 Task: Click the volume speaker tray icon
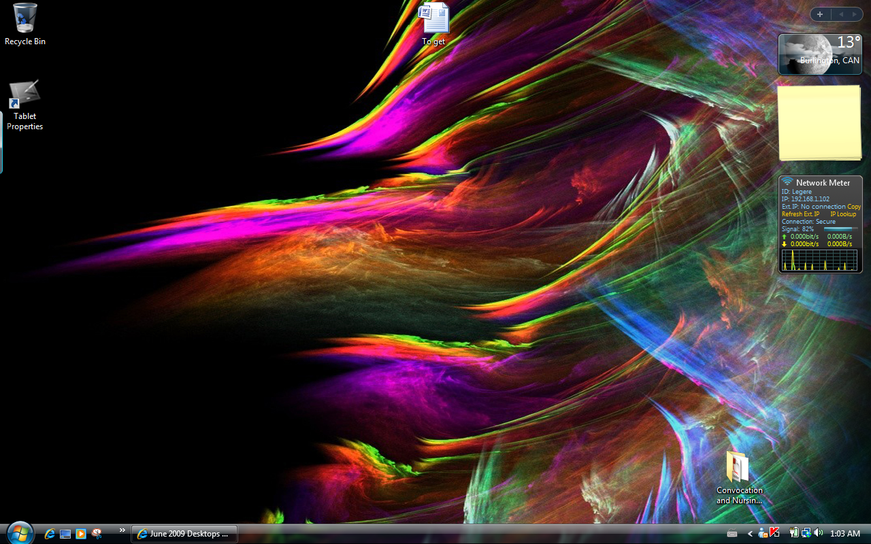(x=818, y=533)
